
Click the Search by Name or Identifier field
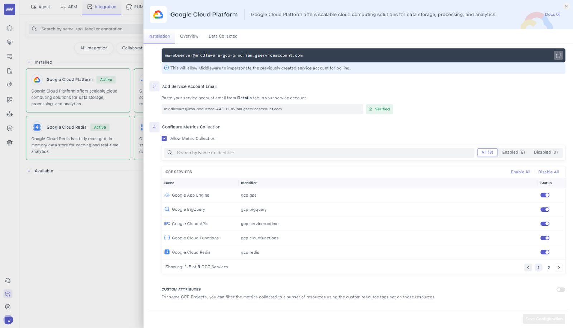point(319,153)
